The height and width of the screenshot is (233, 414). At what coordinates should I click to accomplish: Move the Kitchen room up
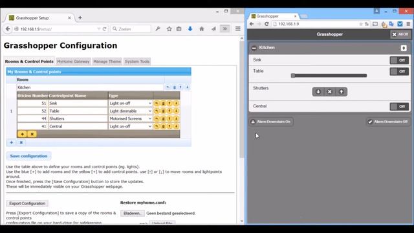[x=180, y=87]
